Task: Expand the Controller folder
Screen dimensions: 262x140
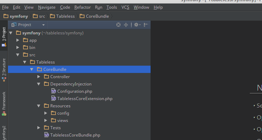Action: point(39,77)
